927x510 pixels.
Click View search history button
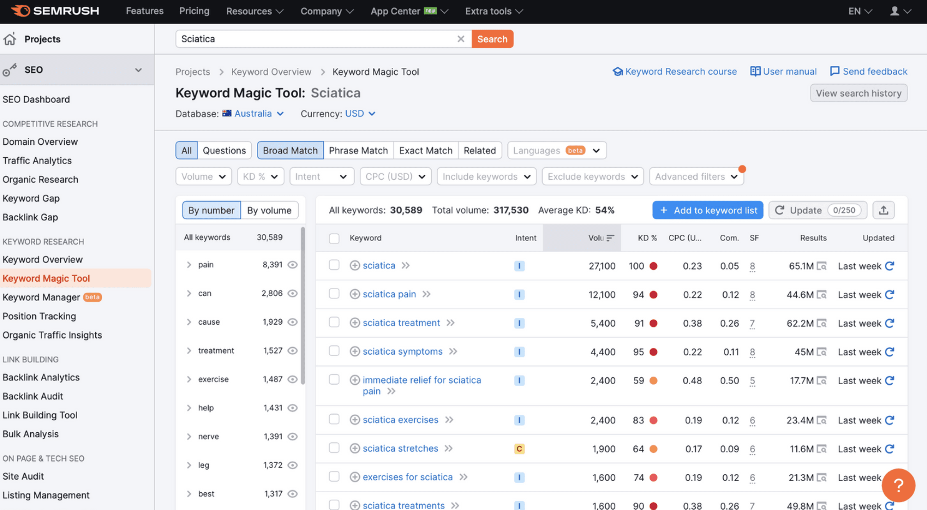point(858,93)
